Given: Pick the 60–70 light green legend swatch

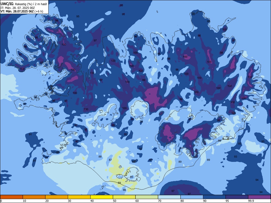Looking at the screenshot, I should click(x=147, y=197).
